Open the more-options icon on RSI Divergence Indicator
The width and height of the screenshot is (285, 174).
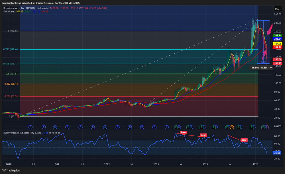(59, 133)
